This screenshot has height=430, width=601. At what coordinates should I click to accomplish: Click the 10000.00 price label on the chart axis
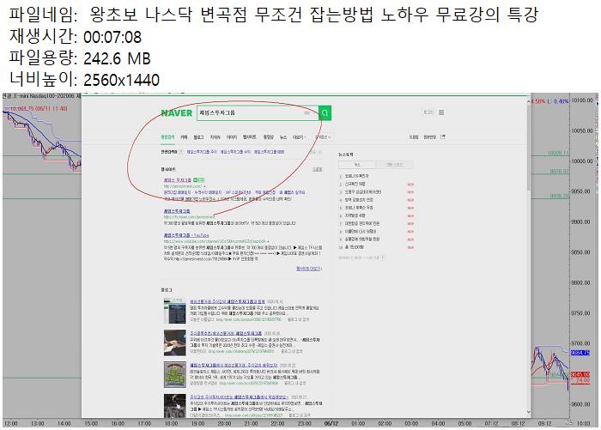(x=582, y=161)
